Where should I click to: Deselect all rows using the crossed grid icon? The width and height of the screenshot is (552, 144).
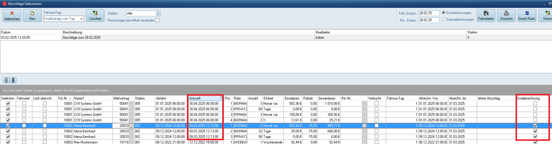[x=13, y=80]
